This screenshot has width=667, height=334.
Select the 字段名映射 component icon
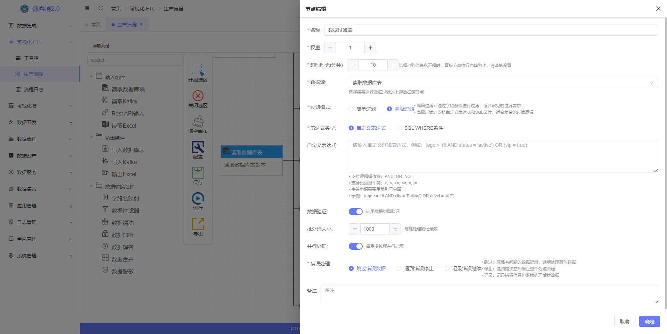[105, 197]
